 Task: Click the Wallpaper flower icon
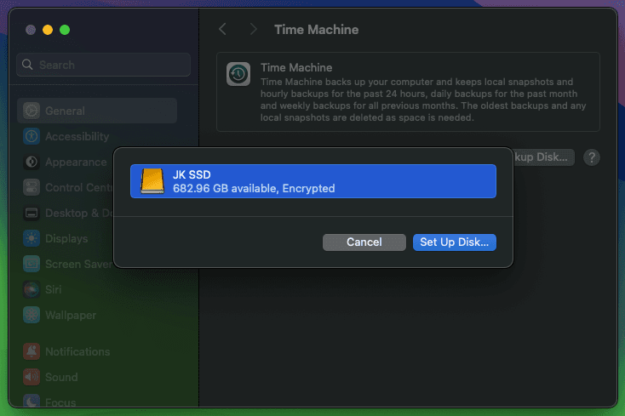32,315
